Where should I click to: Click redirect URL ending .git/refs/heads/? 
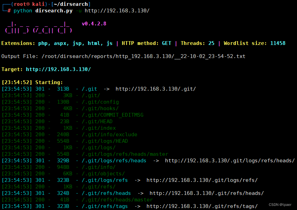(x=207, y=193)
